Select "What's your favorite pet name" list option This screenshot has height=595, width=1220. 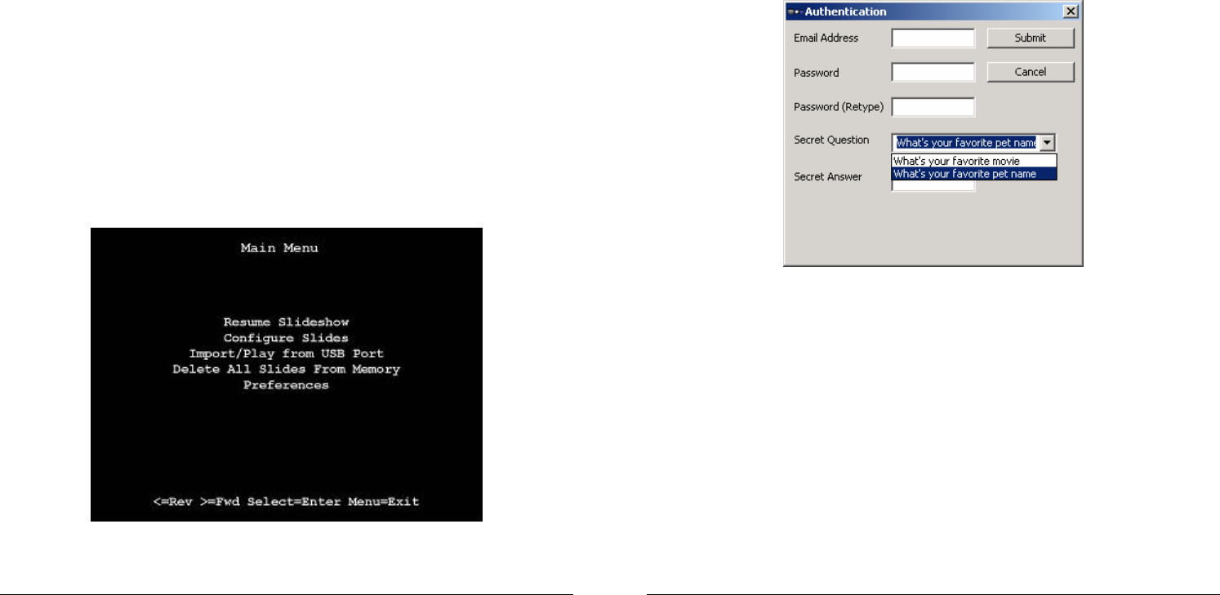tap(974, 174)
